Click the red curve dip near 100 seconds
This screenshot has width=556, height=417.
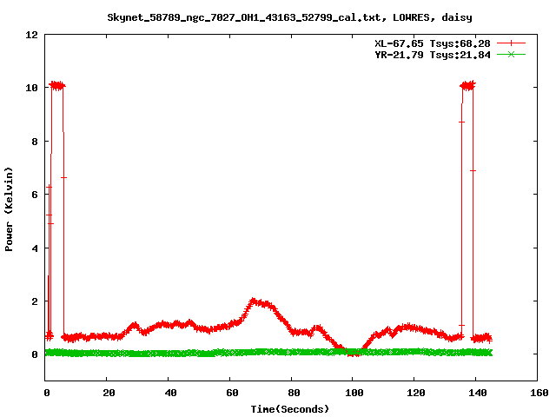[x=354, y=354]
